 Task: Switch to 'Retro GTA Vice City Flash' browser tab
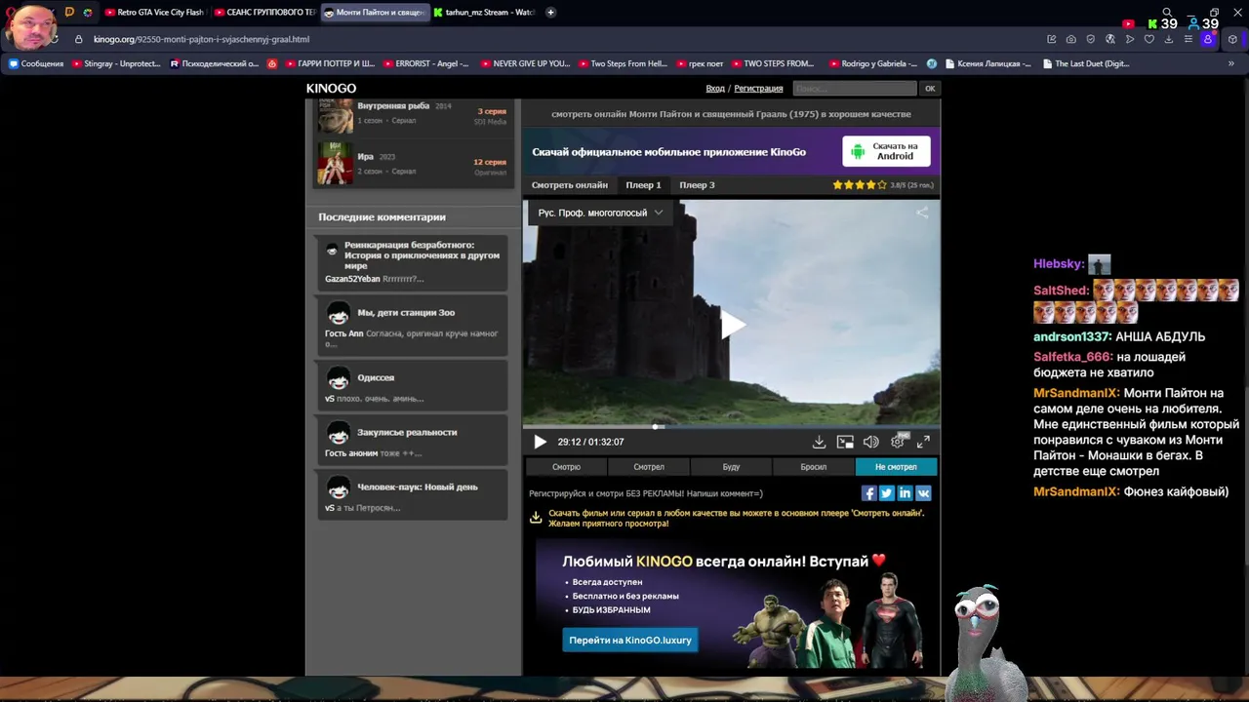tap(154, 13)
